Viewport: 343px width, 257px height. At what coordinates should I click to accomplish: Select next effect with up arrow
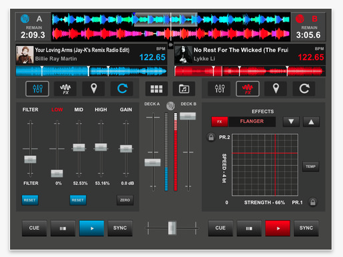coord(312,122)
